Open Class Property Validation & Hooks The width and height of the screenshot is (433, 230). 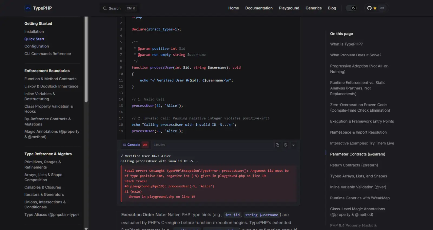(49, 109)
